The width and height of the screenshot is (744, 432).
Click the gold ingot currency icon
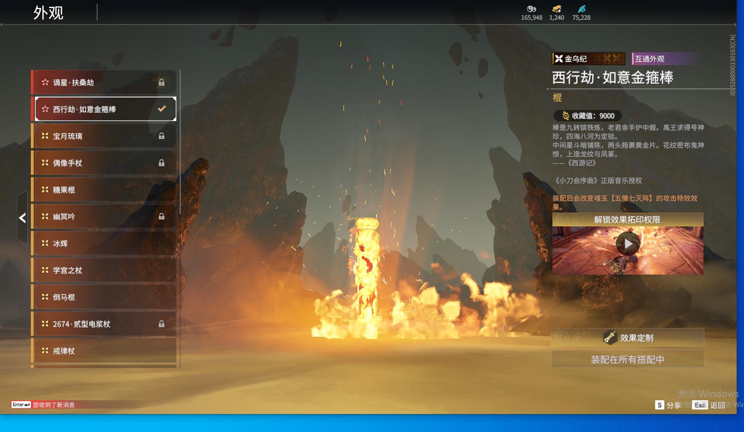(557, 9)
